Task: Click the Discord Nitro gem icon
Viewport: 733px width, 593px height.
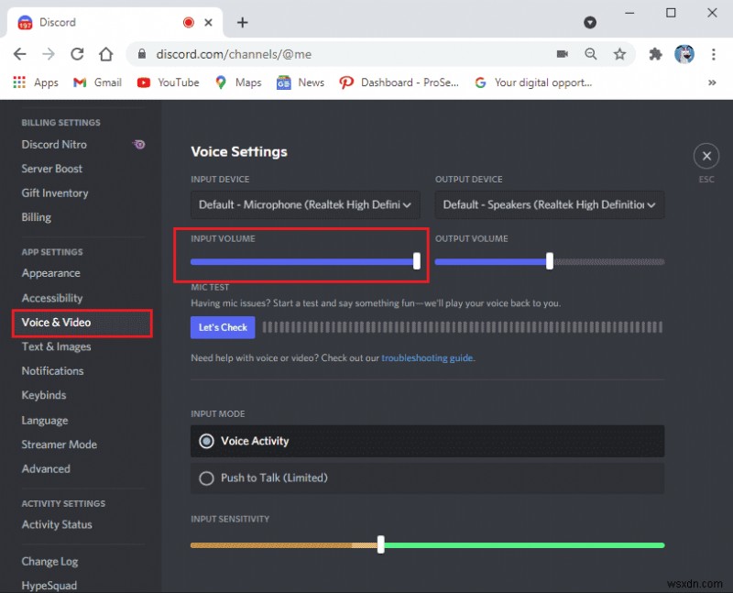Action: tap(139, 144)
